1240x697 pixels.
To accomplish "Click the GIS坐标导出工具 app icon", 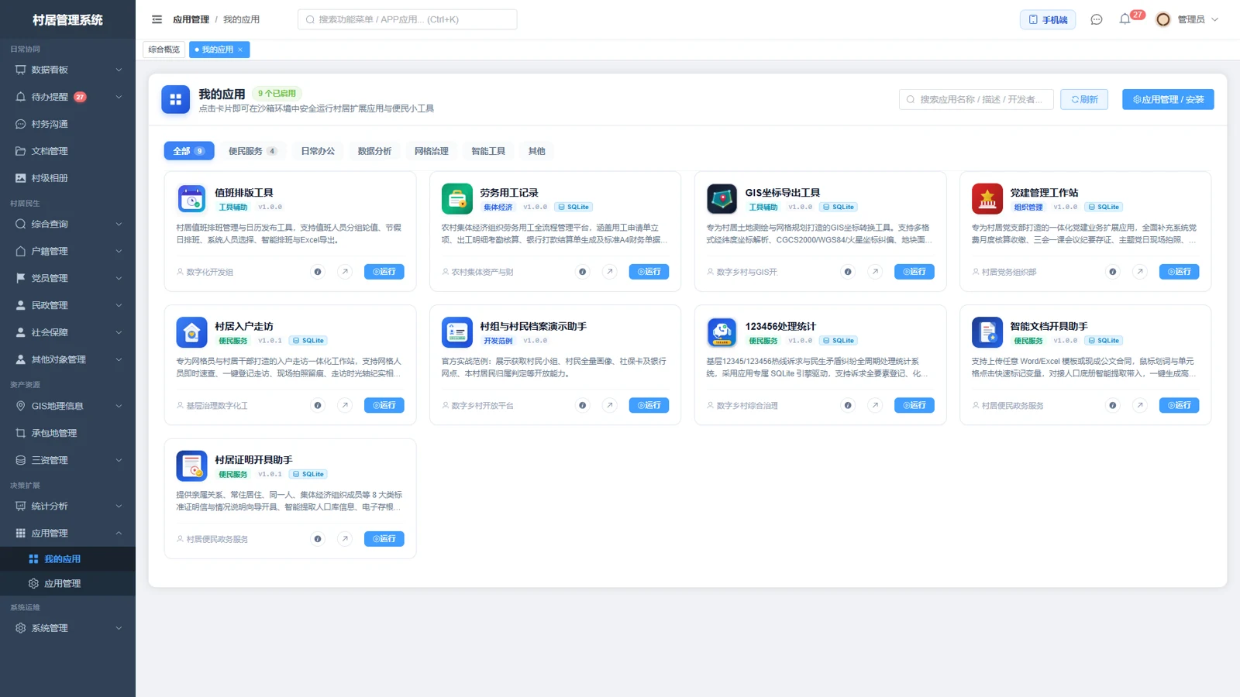I will click(x=722, y=199).
